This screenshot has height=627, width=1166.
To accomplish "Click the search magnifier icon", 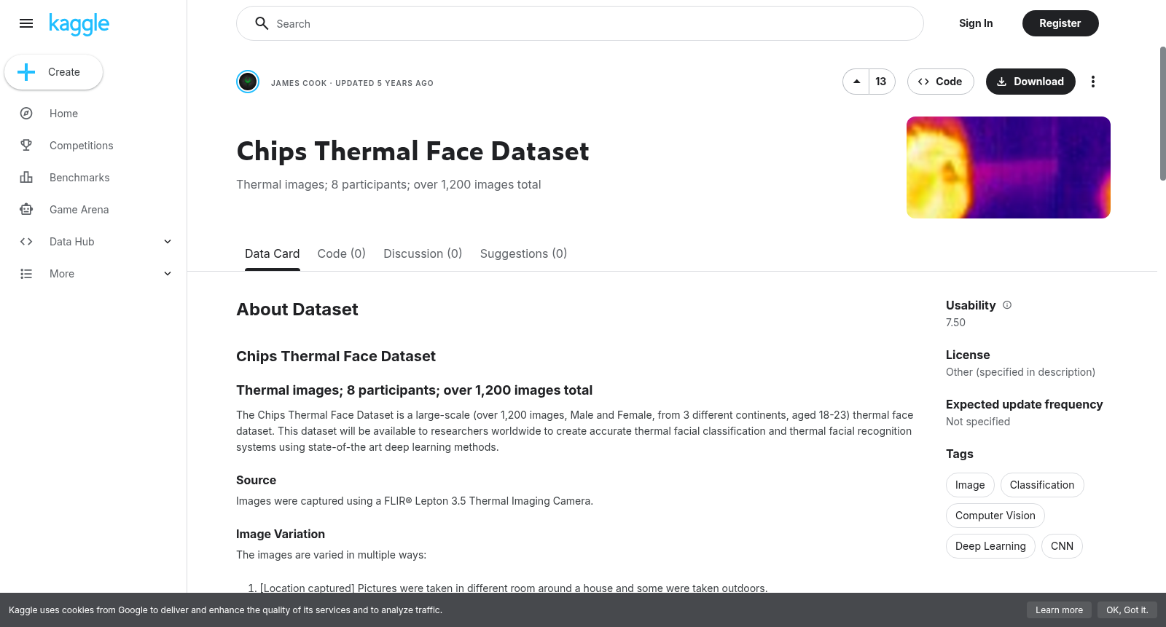I will click(x=262, y=23).
